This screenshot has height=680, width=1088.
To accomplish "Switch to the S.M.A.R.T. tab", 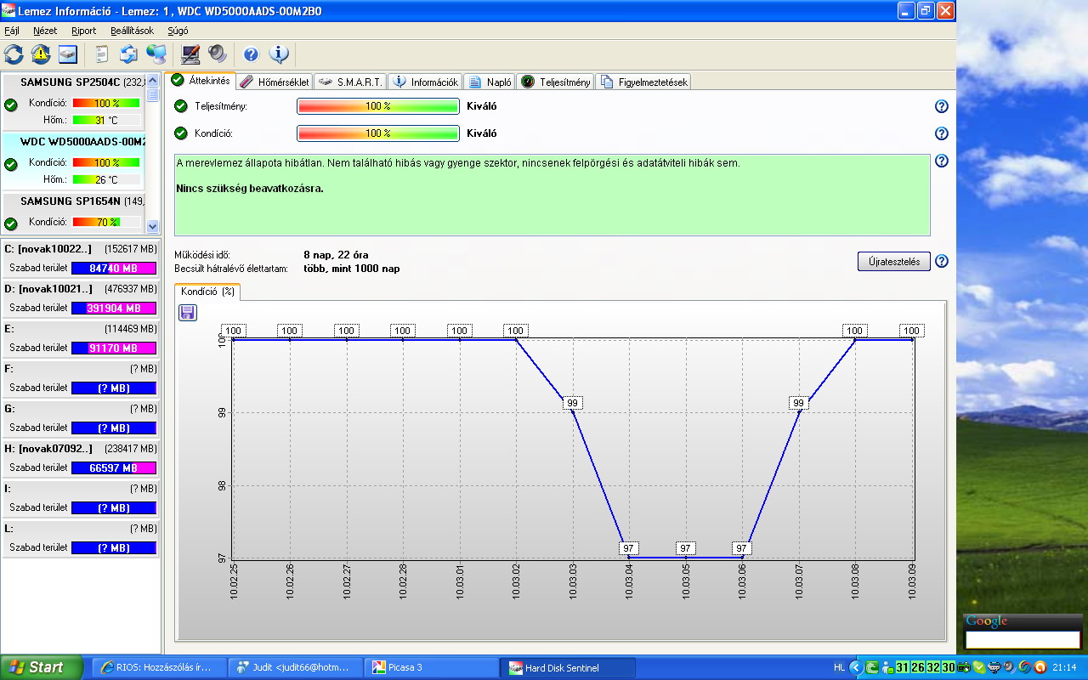I will click(350, 82).
